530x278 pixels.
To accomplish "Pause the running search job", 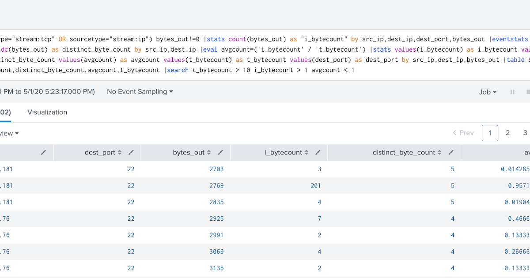I will [x=513, y=92].
